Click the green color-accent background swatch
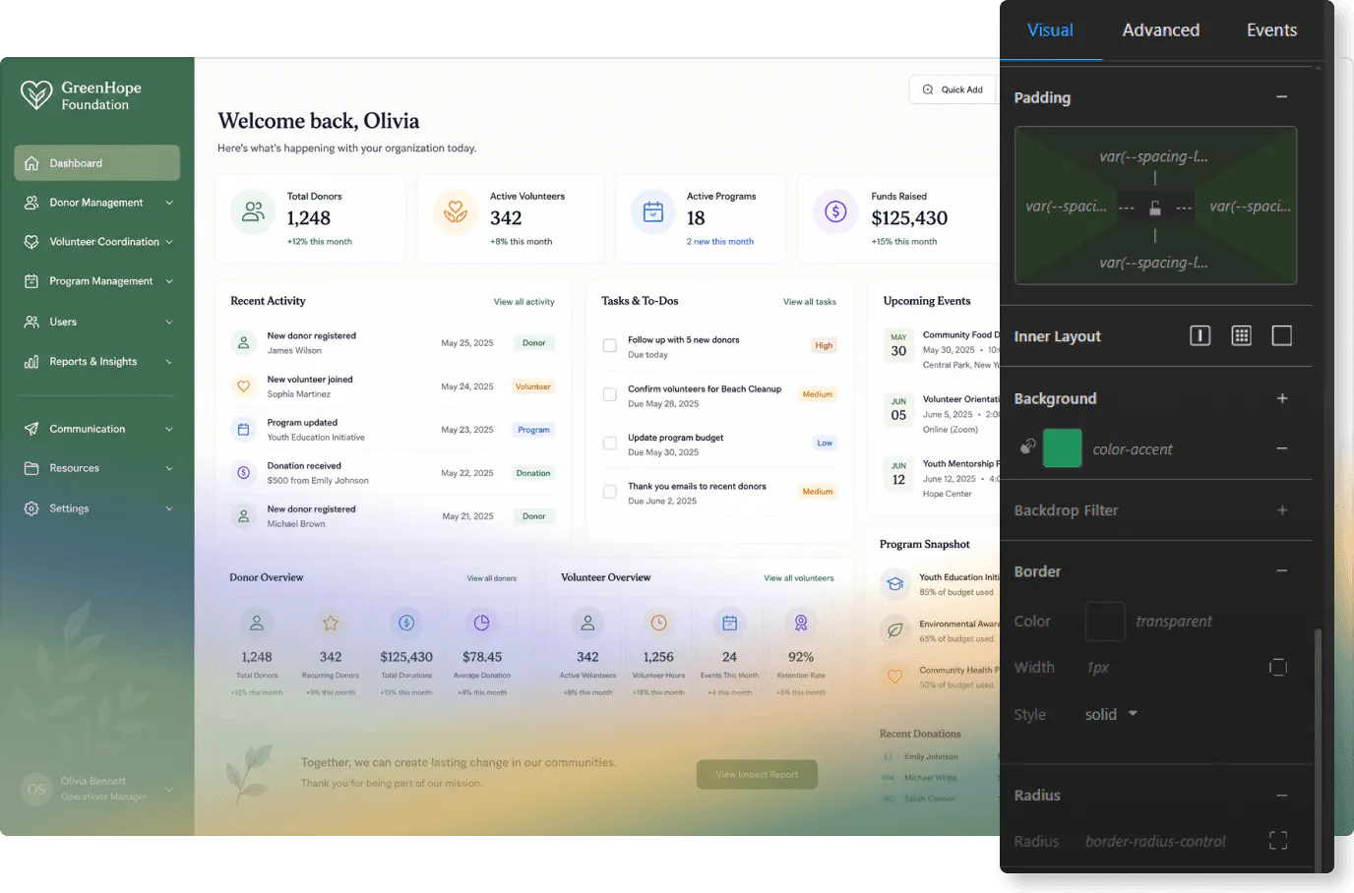 [1062, 448]
